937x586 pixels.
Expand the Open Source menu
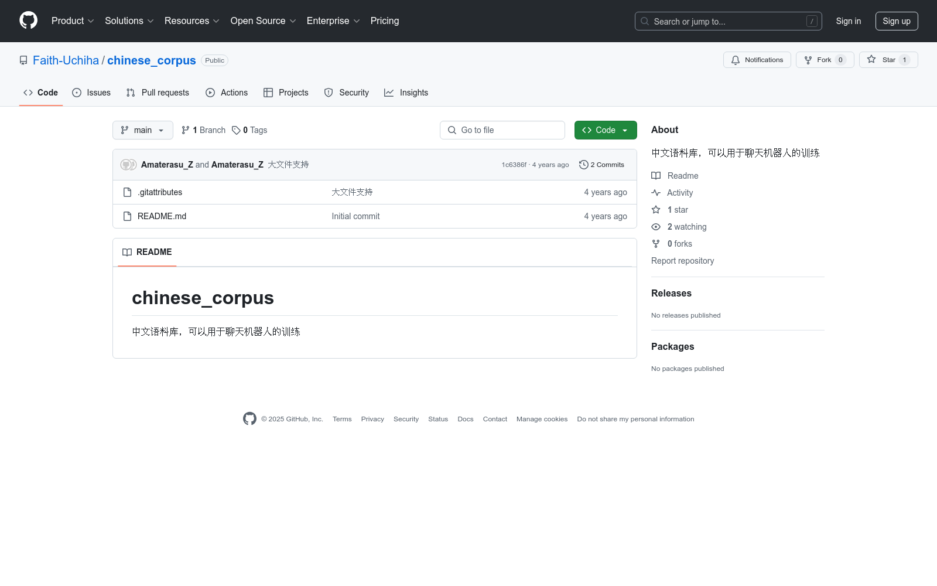point(264,21)
